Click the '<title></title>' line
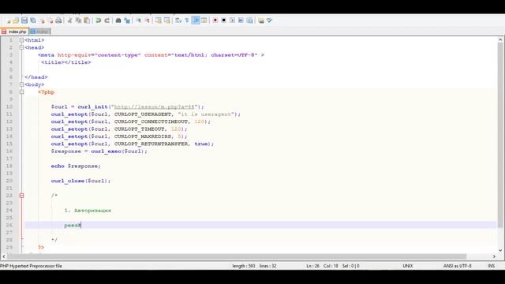The height and width of the screenshot is (284, 505). 65,62
